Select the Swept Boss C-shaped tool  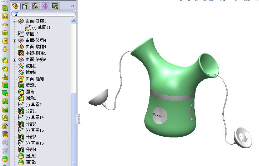tap(5, 41)
